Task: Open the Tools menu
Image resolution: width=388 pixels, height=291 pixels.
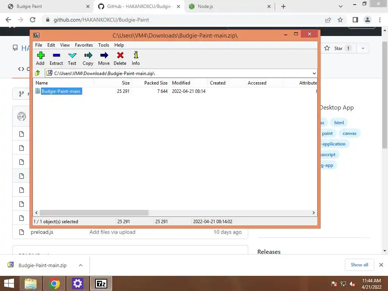Action: click(103, 45)
